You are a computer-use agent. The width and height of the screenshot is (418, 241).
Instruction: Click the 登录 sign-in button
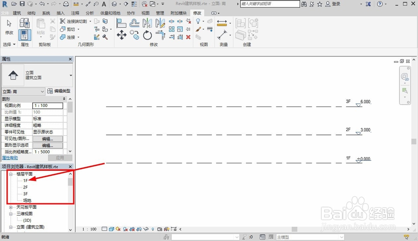point(333,4)
